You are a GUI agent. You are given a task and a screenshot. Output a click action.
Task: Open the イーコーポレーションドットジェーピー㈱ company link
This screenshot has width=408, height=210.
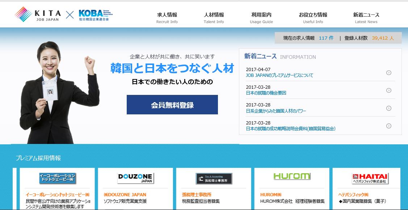58,194
